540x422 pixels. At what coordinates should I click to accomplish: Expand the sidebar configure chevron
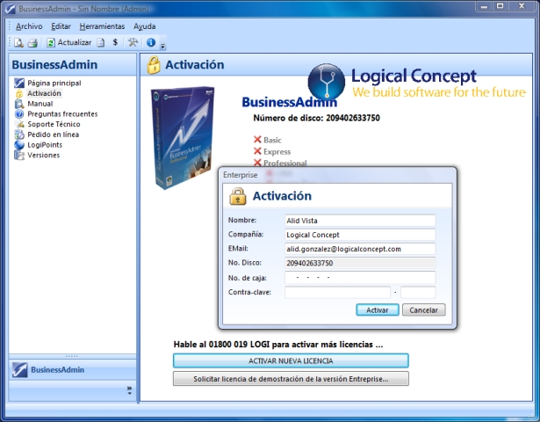129,390
